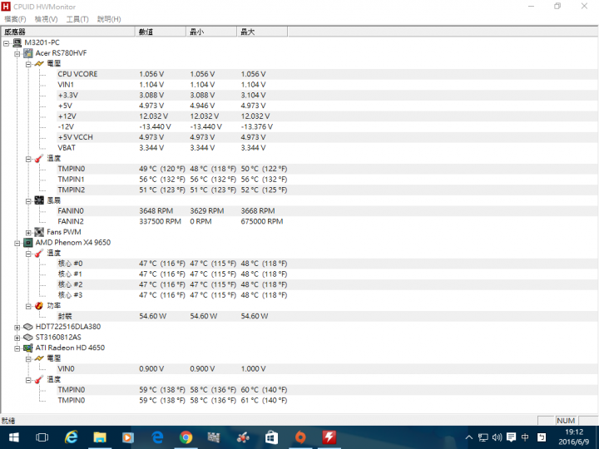Viewport: 599px width, 449px height.
Task: Click the 數值 column header
Action: pyautogui.click(x=161, y=32)
